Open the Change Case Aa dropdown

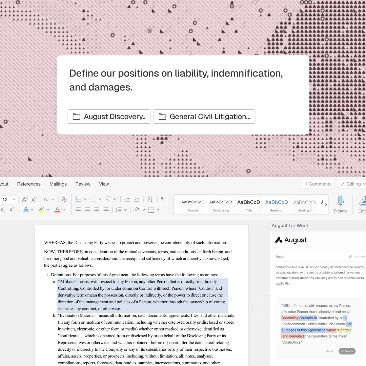(x=49, y=200)
